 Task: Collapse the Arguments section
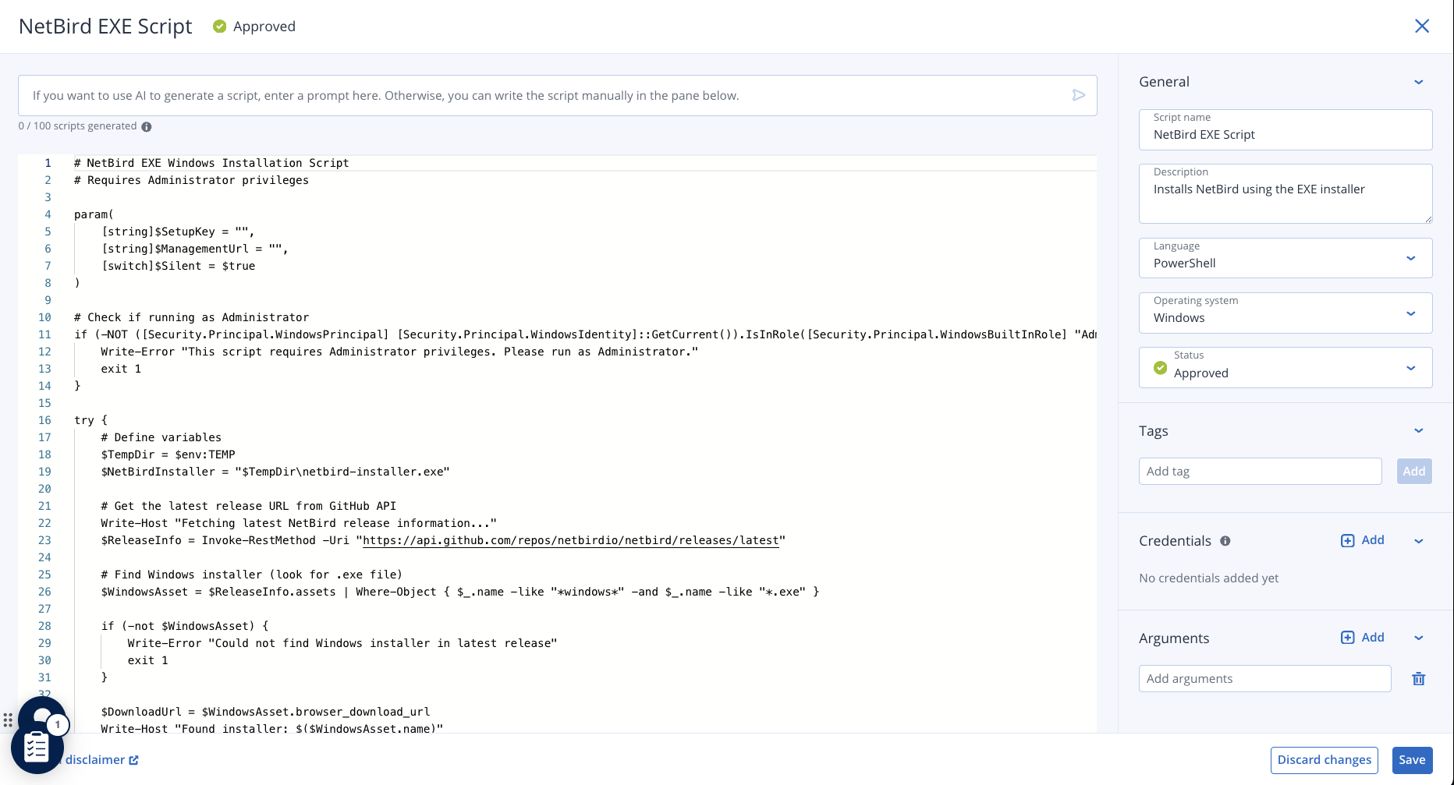click(x=1419, y=638)
